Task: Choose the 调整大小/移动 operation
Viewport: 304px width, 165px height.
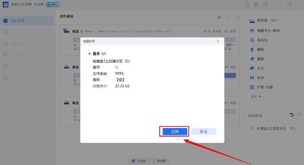Action: [265, 30]
